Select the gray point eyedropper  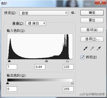tap(92, 48)
